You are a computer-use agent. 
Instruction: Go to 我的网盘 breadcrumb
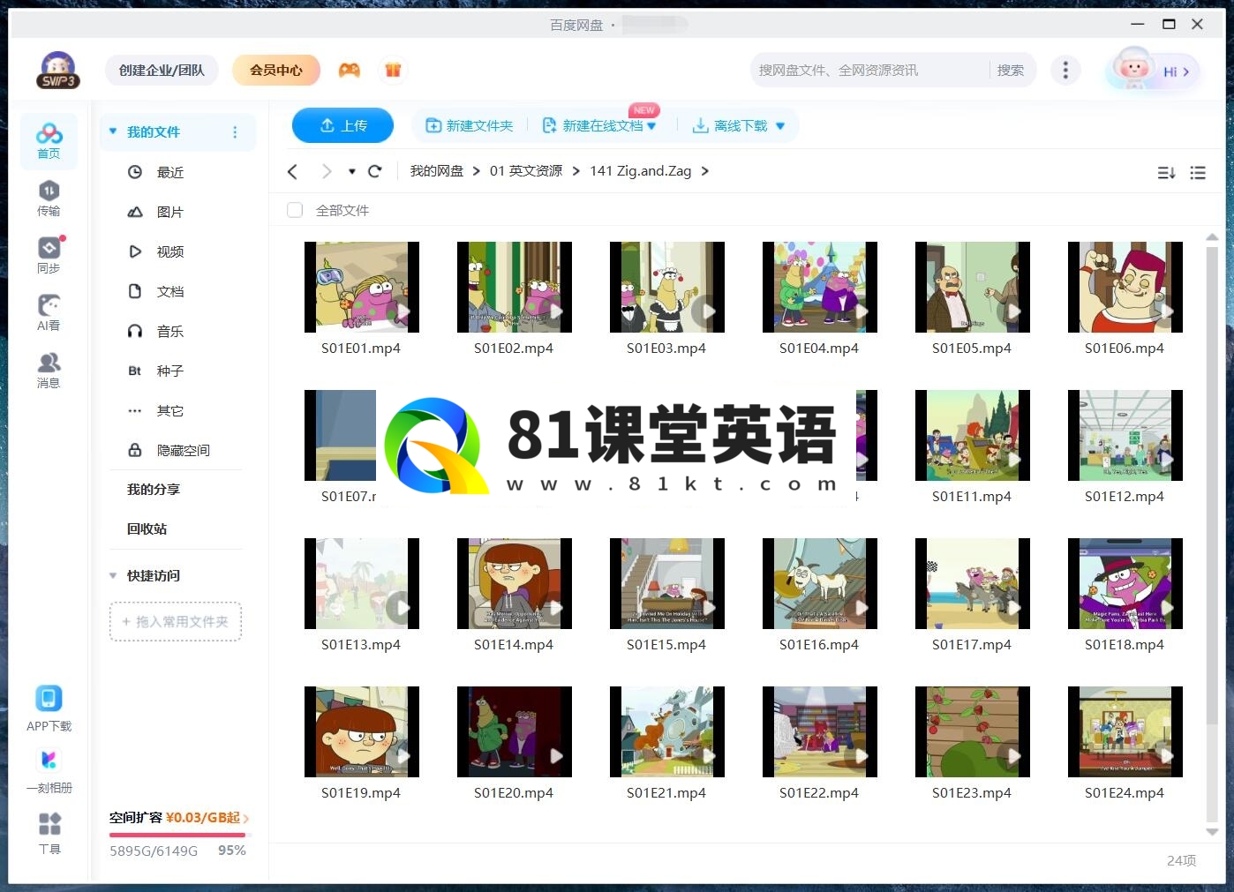(x=436, y=171)
